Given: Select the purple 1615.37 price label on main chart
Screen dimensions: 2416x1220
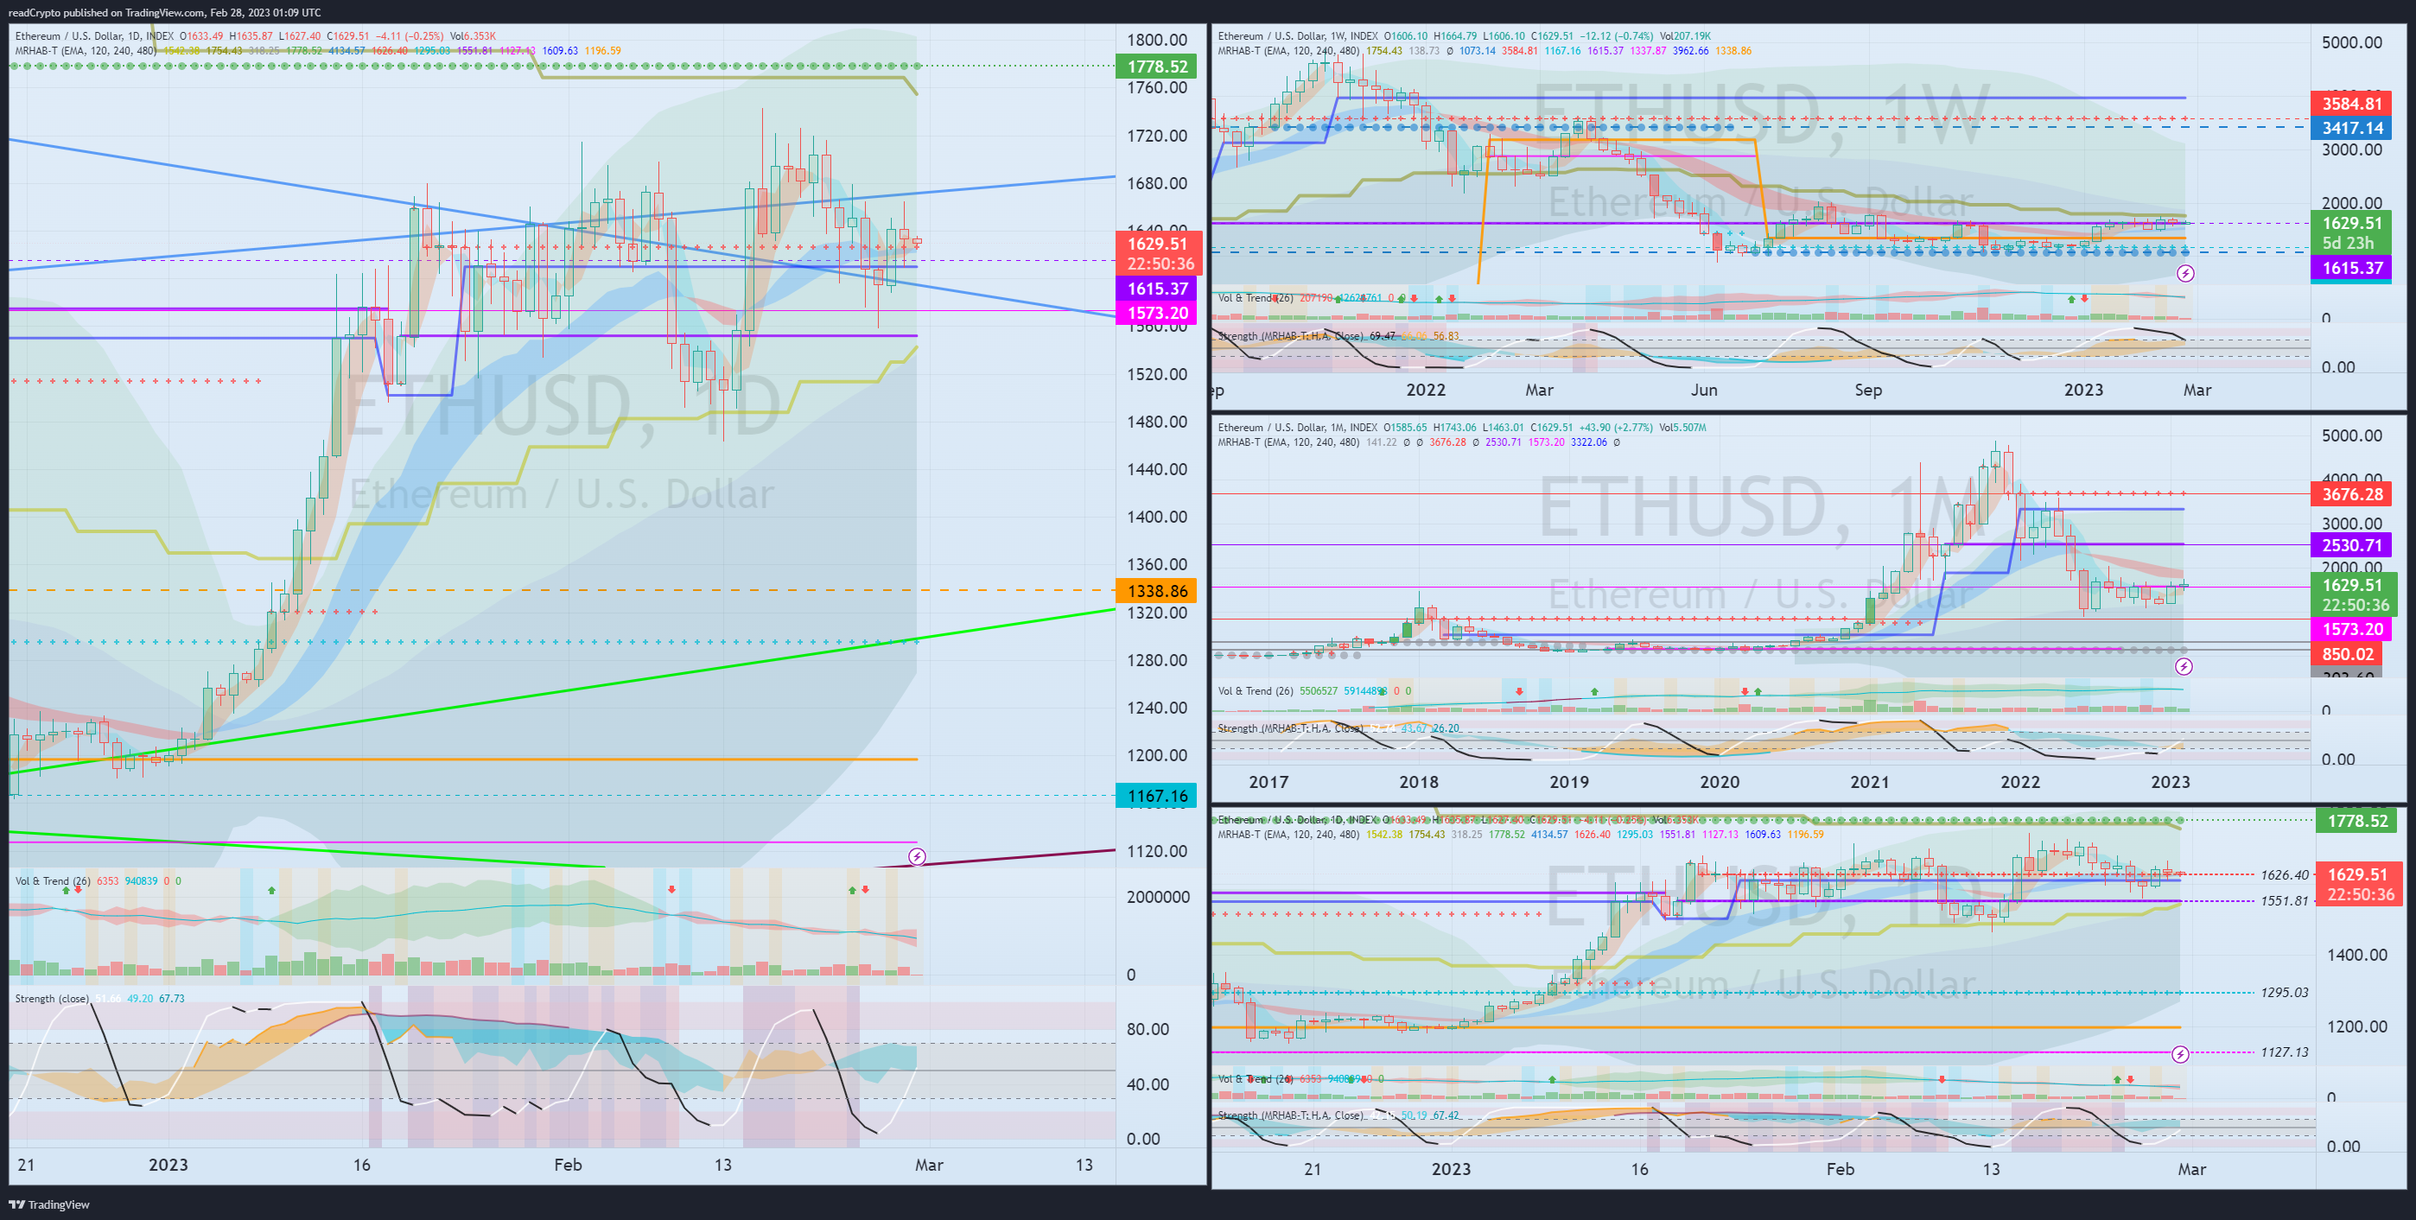Looking at the screenshot, I should click(1156, 289).
